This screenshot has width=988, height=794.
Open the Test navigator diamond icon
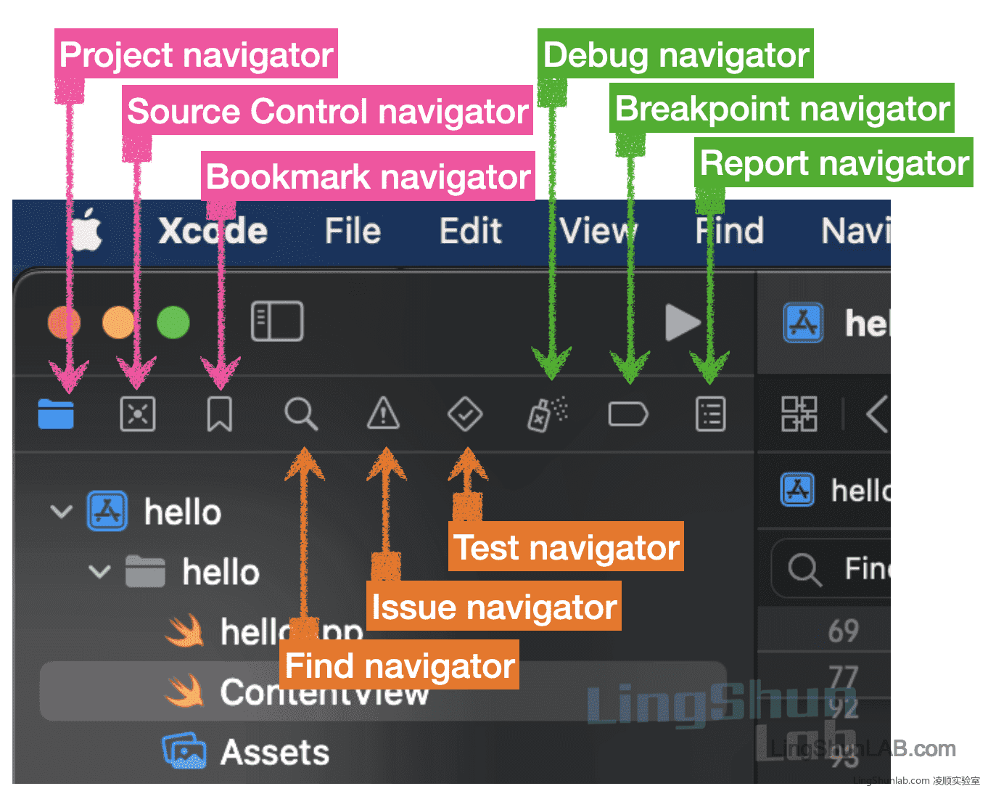coord(465,414)
